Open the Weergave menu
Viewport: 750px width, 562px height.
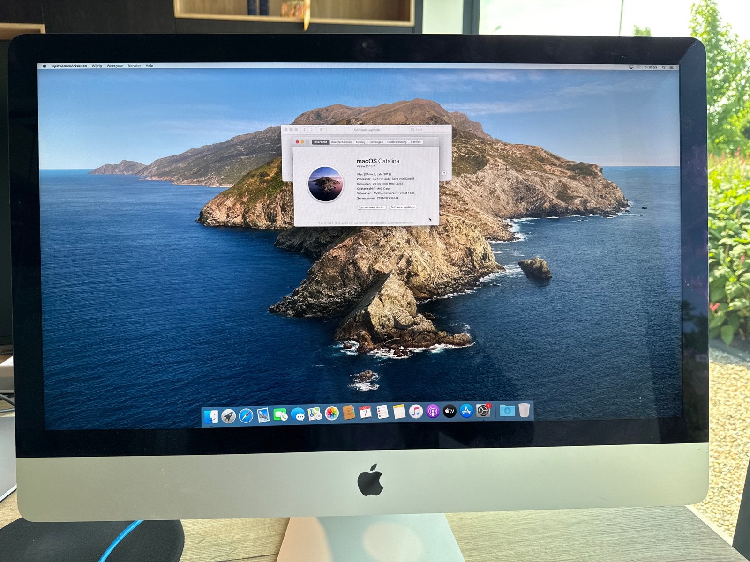[x=115, y=66]
